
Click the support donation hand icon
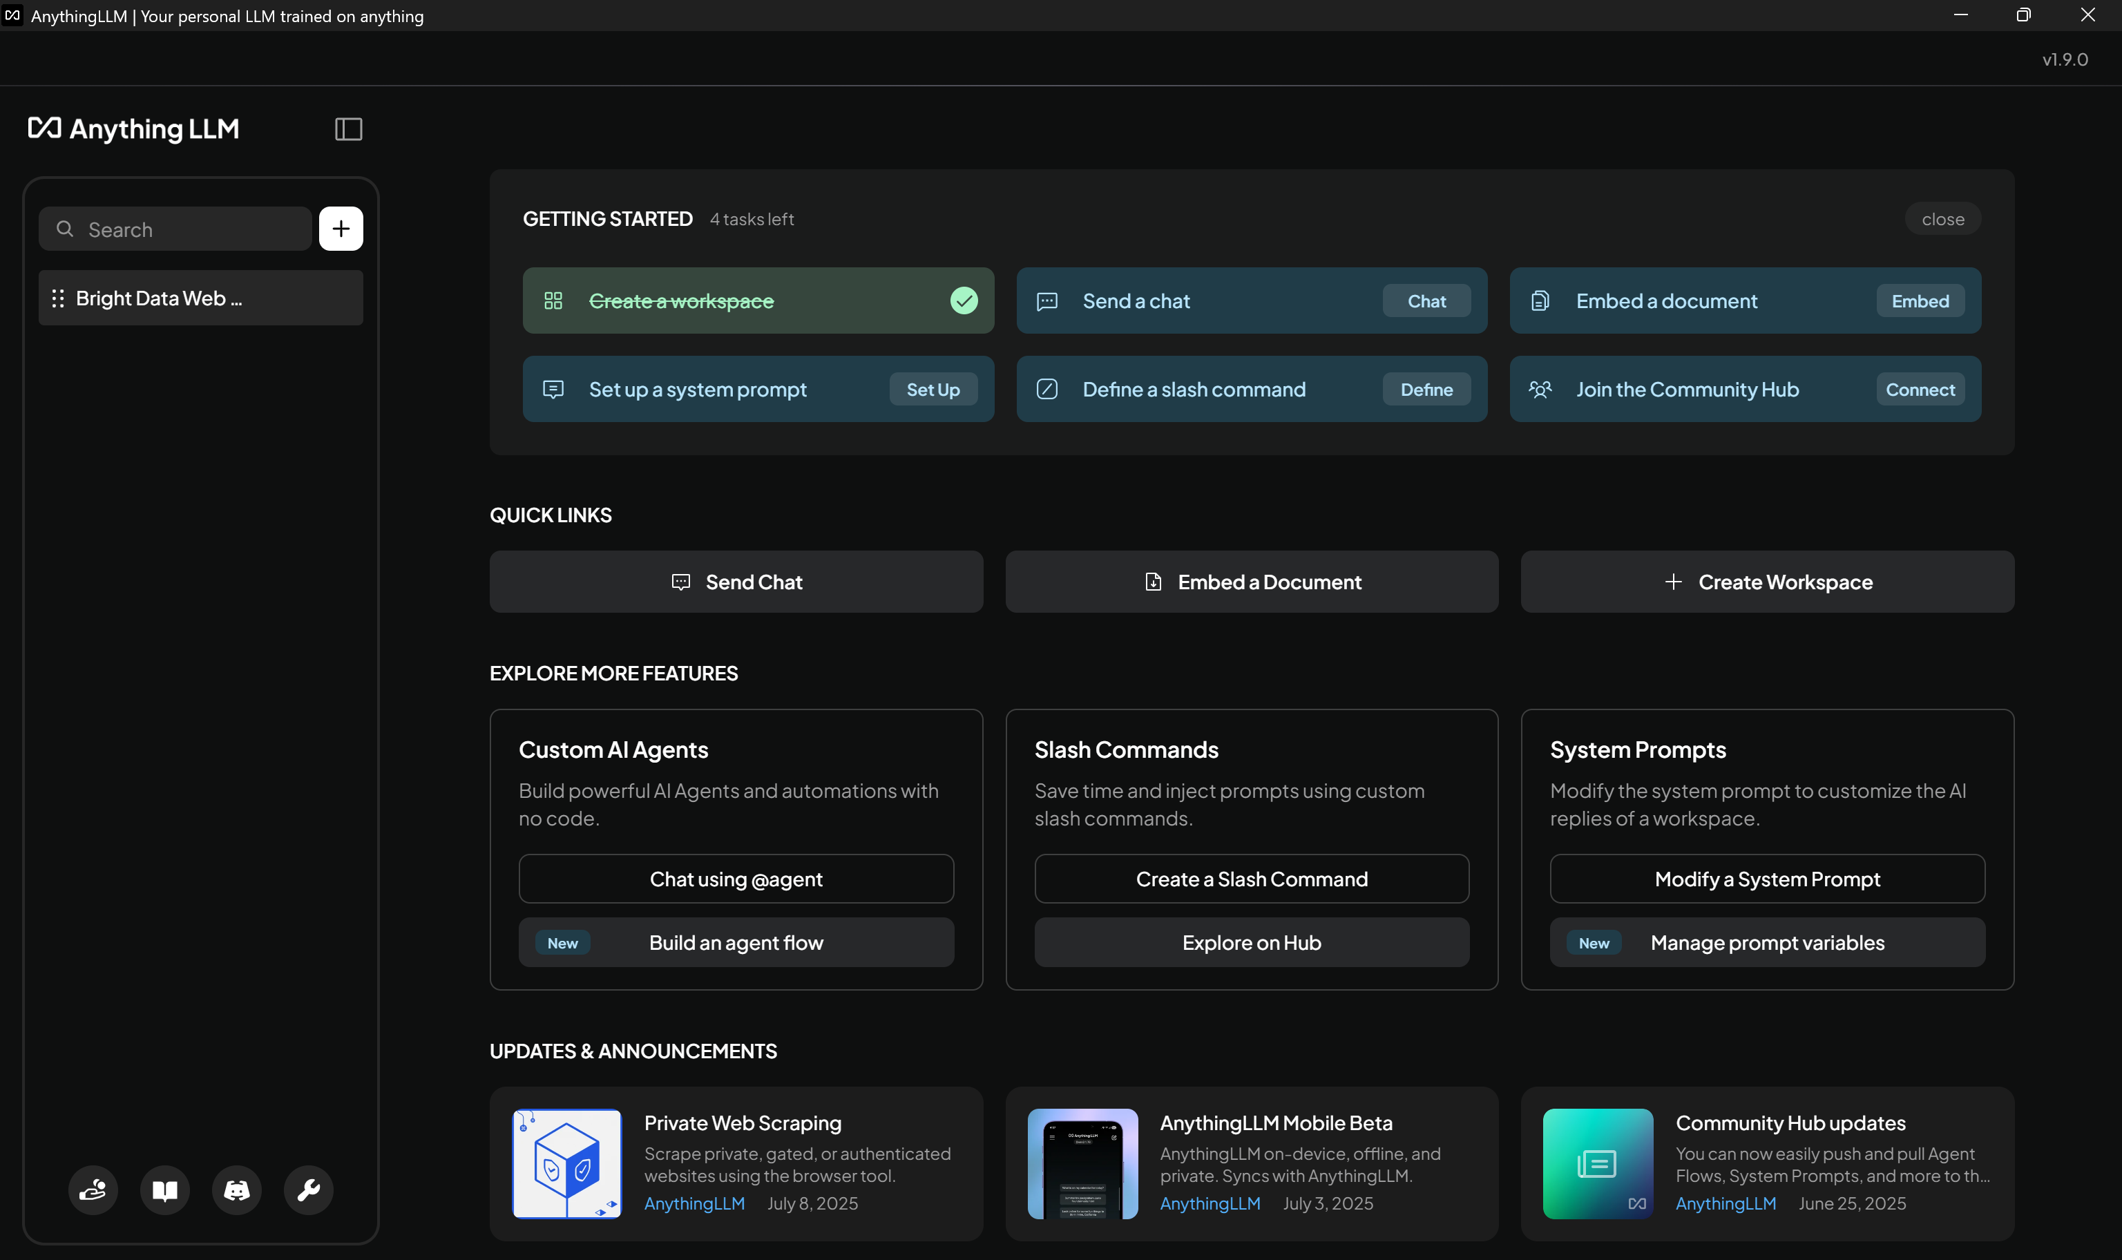click(93, 1190)
